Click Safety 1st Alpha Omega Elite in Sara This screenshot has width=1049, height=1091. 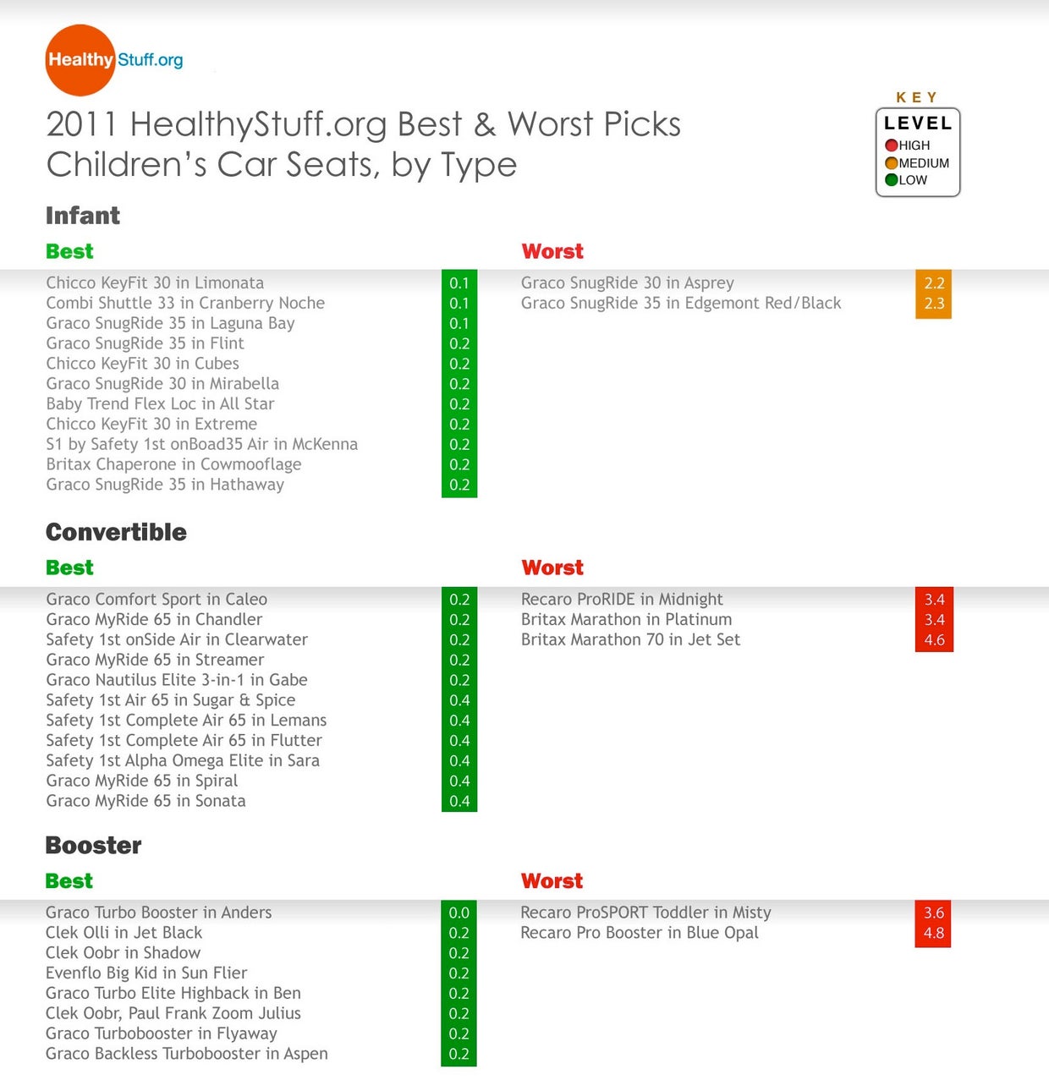coord(183,760)
